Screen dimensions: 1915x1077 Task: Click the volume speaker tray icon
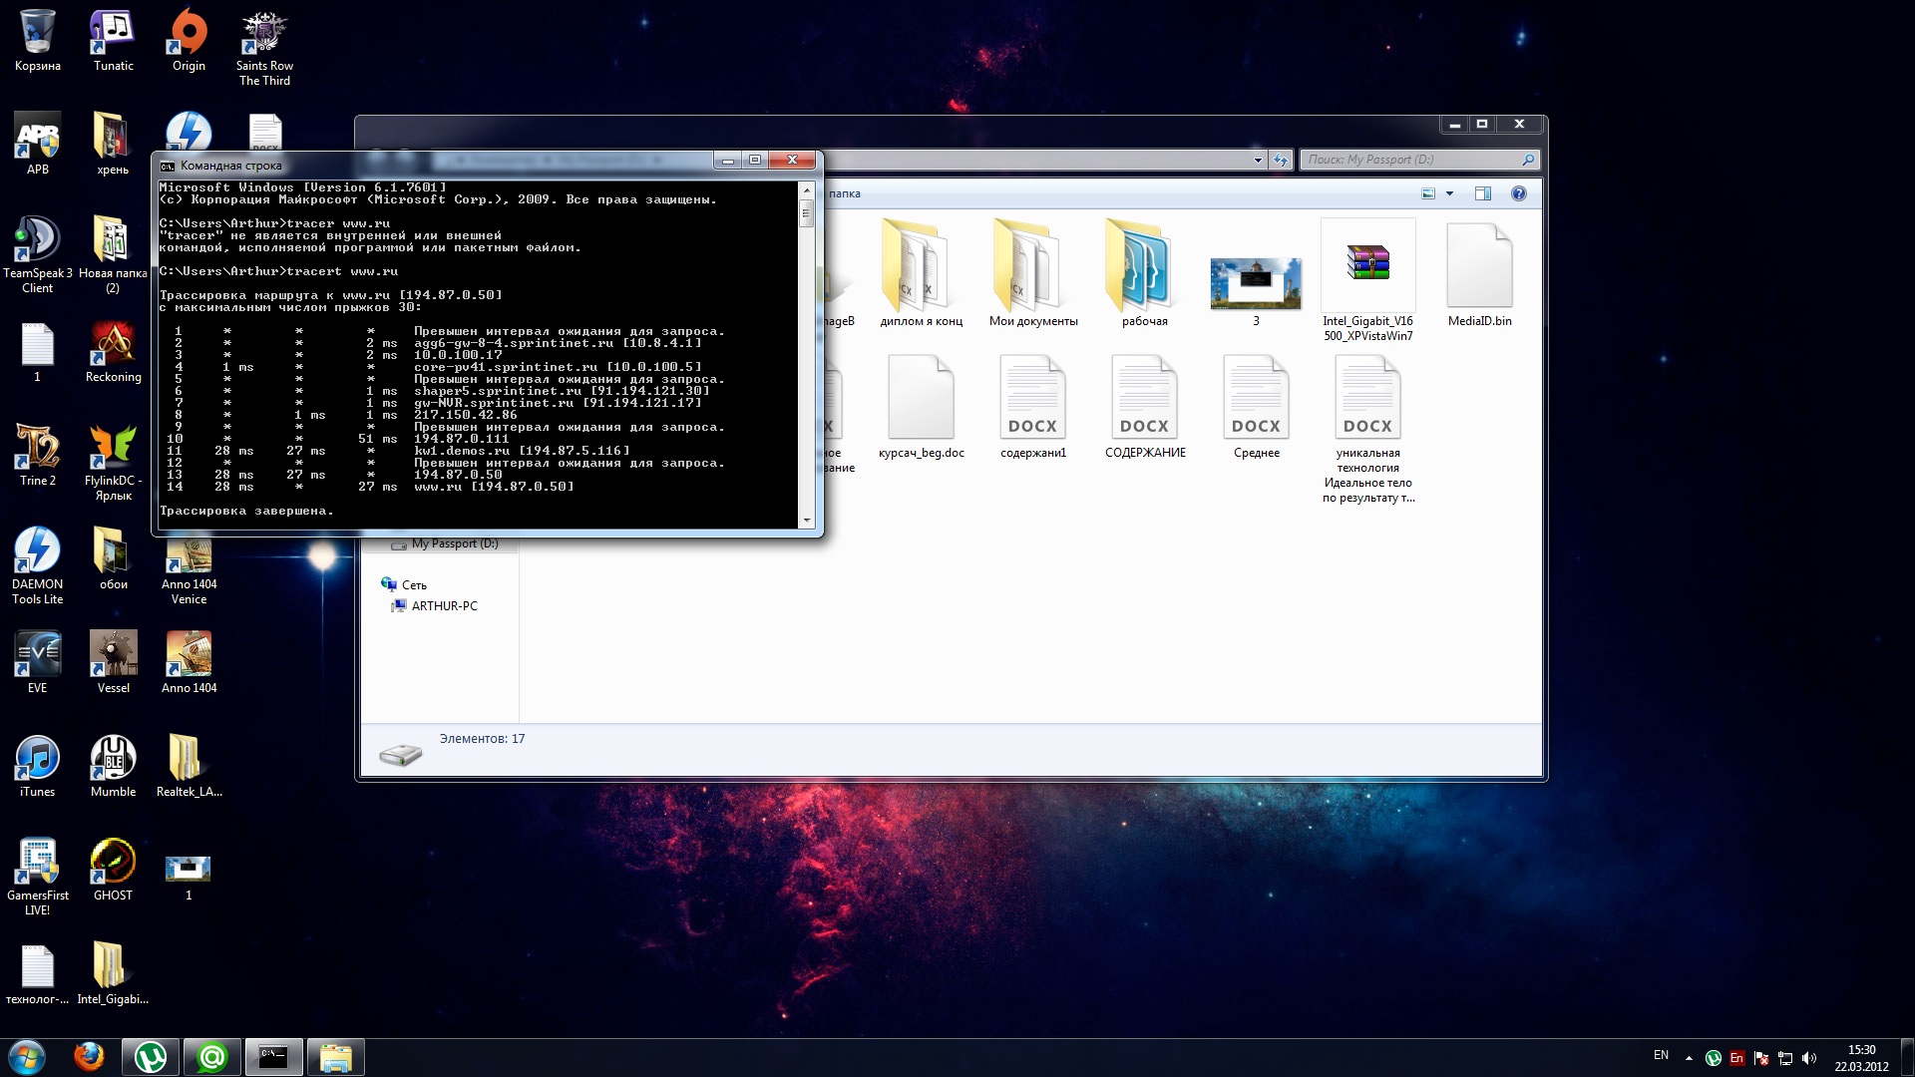[x=1809, y=1058]
